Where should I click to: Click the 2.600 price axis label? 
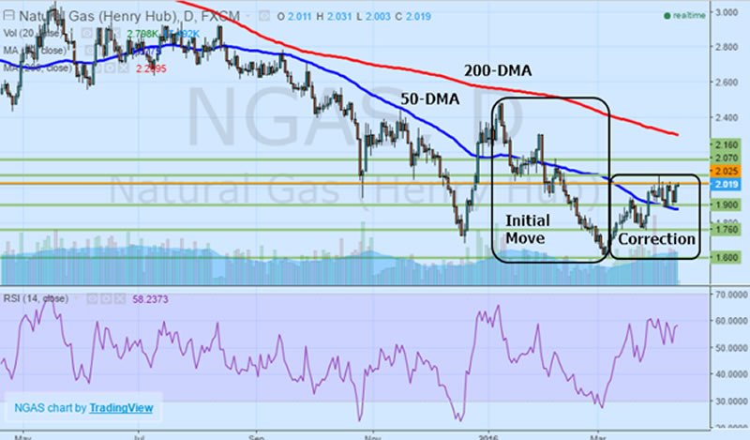[x=726, y=82]
